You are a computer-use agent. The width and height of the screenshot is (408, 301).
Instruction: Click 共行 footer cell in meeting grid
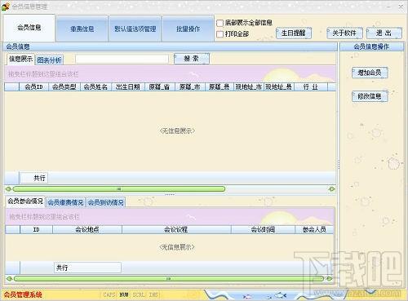click(87, 268)
